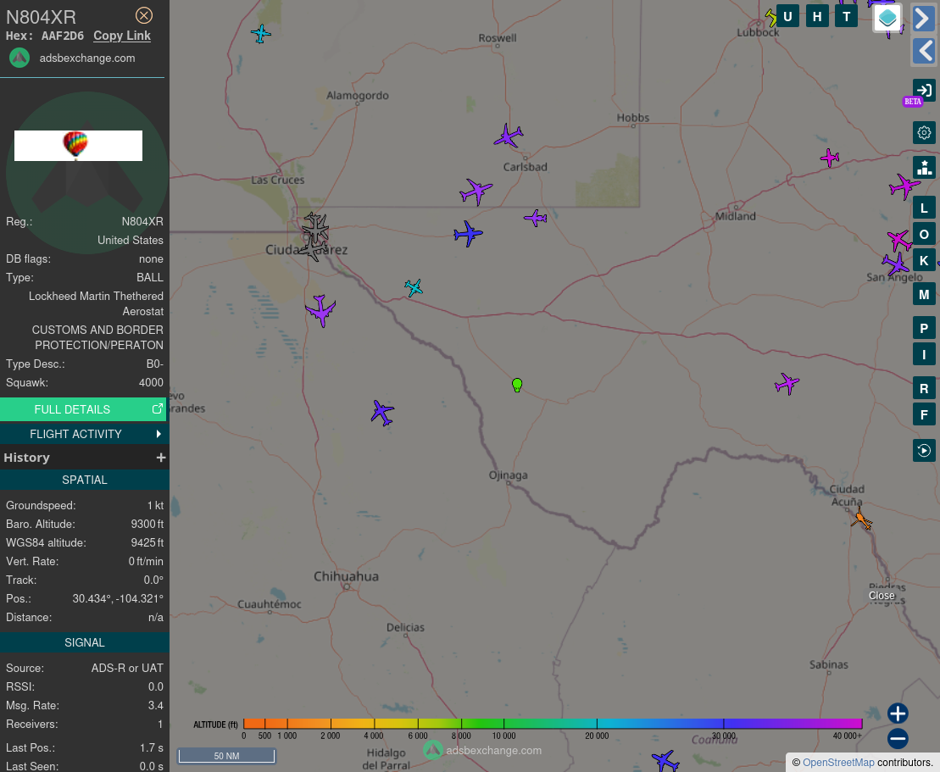This screenshot has height=772, width=940.
Task: Select the cyan aircraft in top-left of map
Action: 261,34
